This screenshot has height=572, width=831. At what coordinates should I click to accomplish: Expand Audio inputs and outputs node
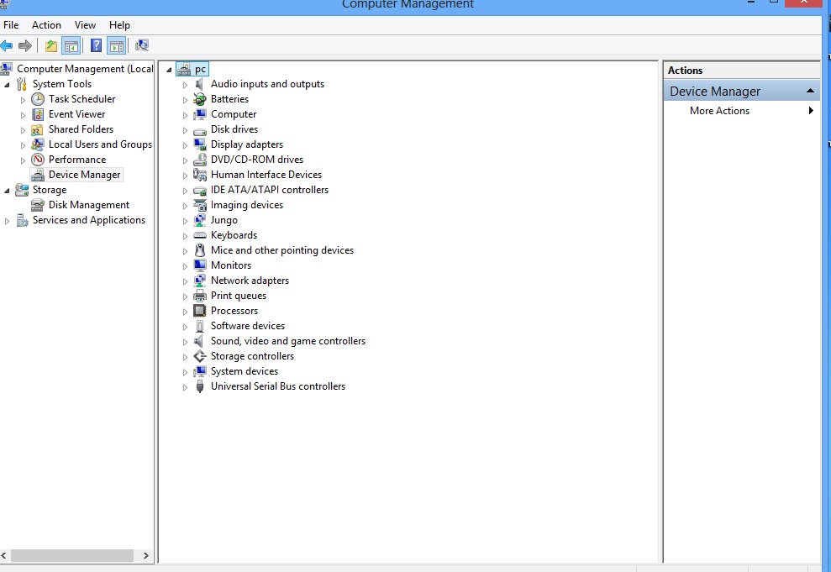[x=185, y=85]
